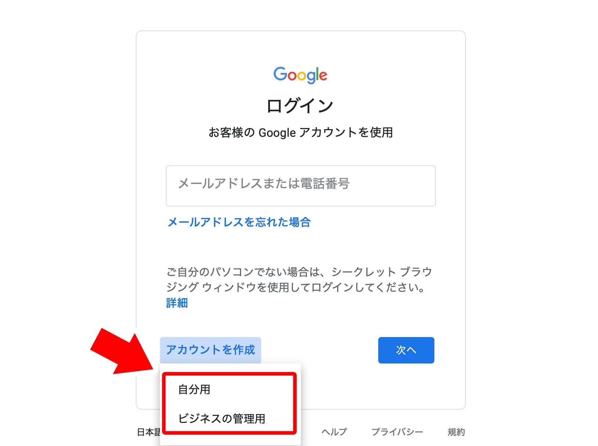Click the empty popup area below ビジネスの管理用
The width and height of the screenshot is (598, 446).
coord(230,440)
